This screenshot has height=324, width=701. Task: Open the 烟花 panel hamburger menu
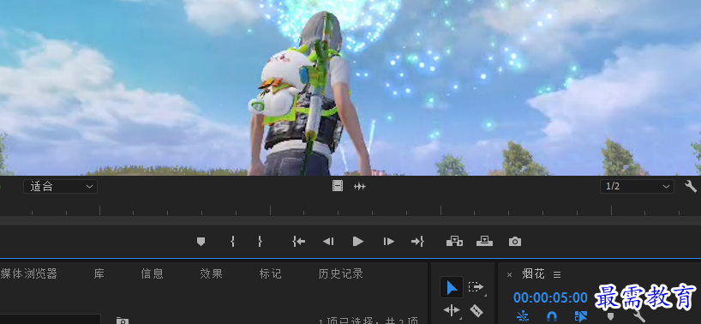(x=556, y=274)
